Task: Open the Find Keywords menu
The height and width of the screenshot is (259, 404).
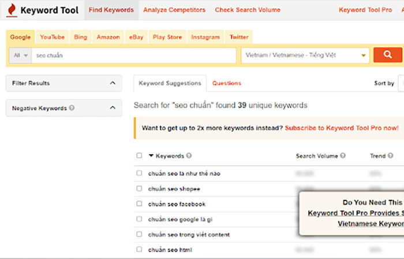Action: [x=111, y=10]
